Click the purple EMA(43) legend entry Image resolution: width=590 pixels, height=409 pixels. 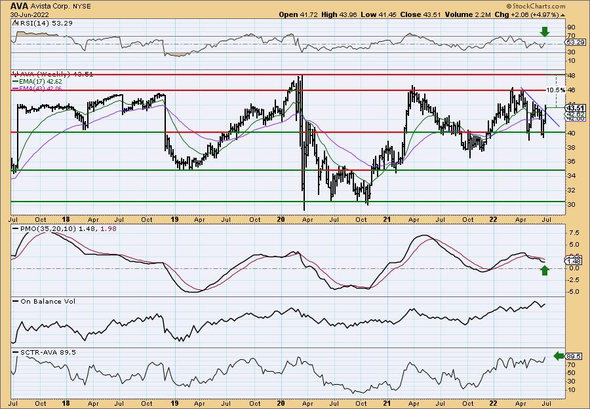[x=37, y=88]
